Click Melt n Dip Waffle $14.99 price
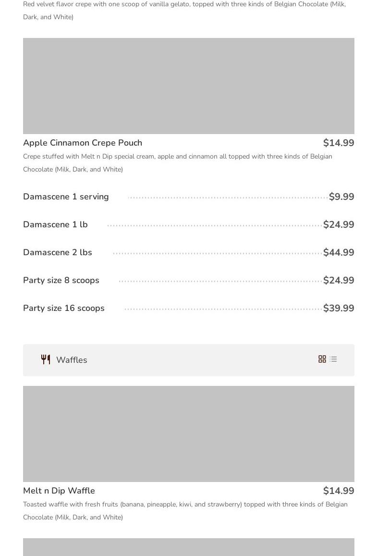Image resolution: width=377 pixels, height=556 pixels. tap(339, 491)
